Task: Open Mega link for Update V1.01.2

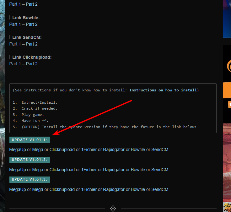Action: click(38, 170)
